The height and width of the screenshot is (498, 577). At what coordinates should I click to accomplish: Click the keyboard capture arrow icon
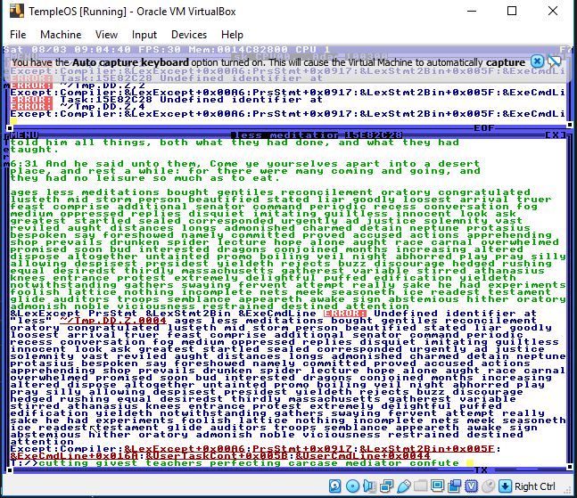click(x=505, y=486)
